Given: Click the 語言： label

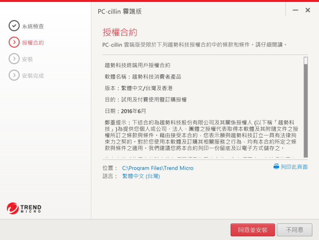Looking at the screenshot, I should [x=110, y=176].
